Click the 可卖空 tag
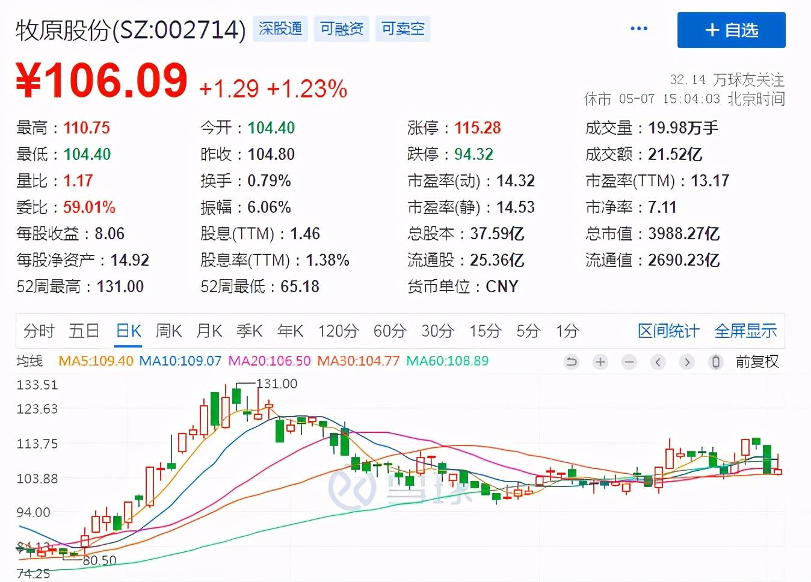 [x=402, y=28]
